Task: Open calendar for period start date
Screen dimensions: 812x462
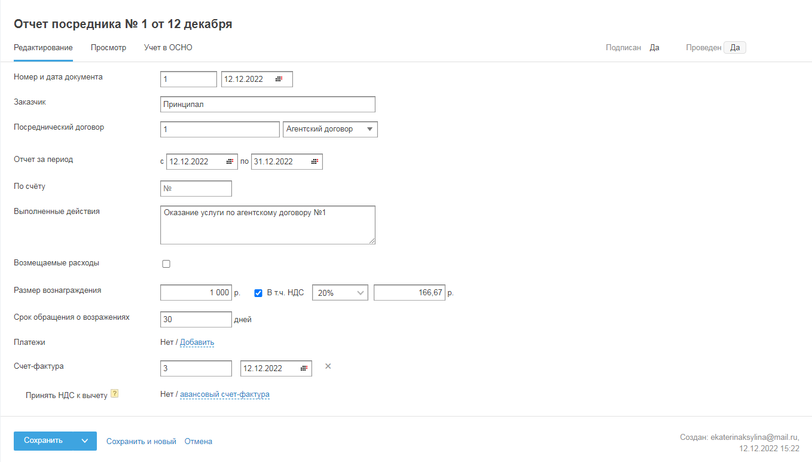Action: click(x=230, y=161)
